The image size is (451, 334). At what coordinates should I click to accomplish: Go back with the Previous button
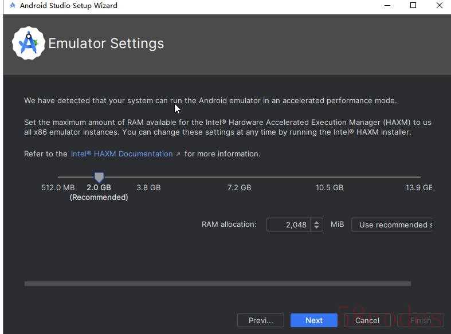261,320
